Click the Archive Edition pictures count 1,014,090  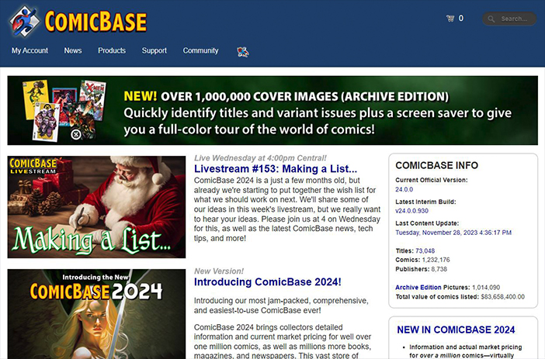point(485,288)
